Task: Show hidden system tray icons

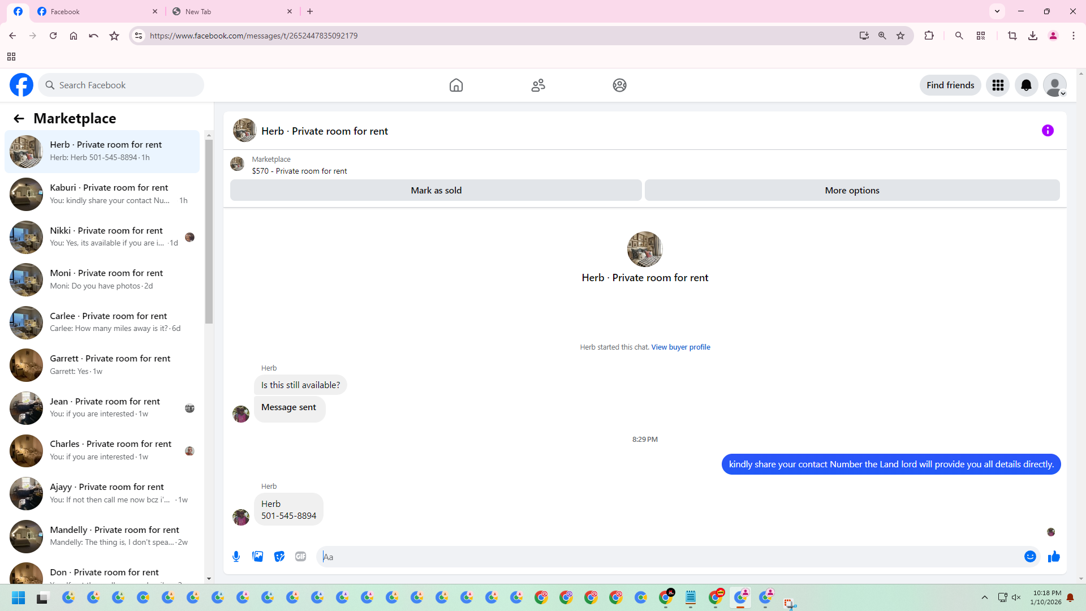Action: pyautogui.click(x=984, y=597)
